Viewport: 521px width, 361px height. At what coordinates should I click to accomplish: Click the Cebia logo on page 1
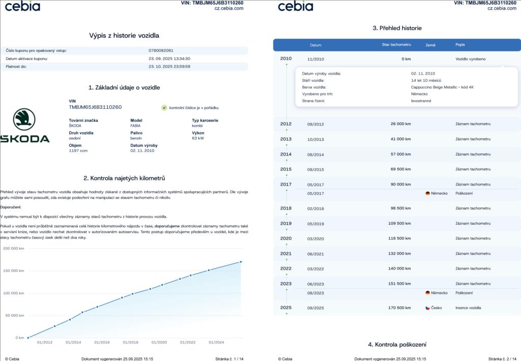22,6
